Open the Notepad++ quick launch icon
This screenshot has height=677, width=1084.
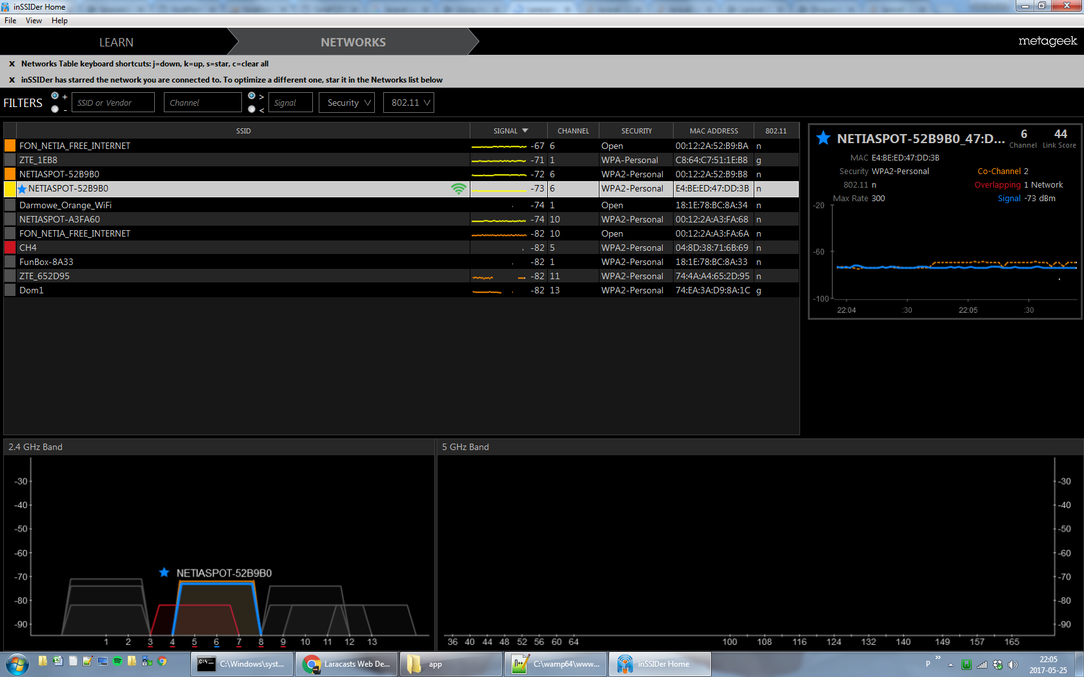coord(88,661)
